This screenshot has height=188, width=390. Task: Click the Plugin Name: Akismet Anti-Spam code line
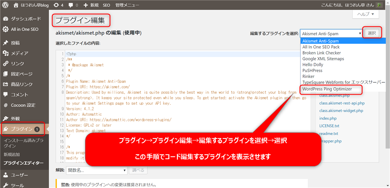pos(96,81)
